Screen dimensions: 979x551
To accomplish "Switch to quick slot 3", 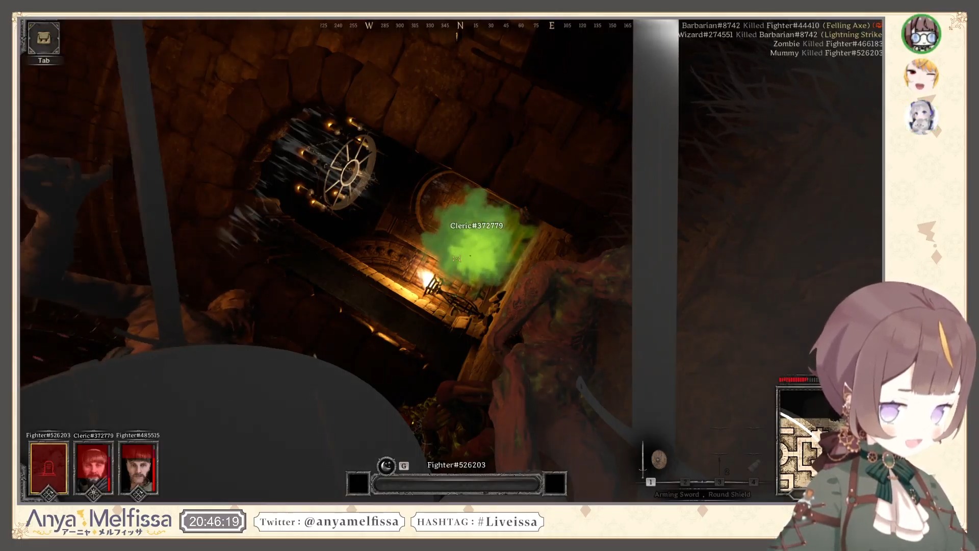I will pos(719,482).
